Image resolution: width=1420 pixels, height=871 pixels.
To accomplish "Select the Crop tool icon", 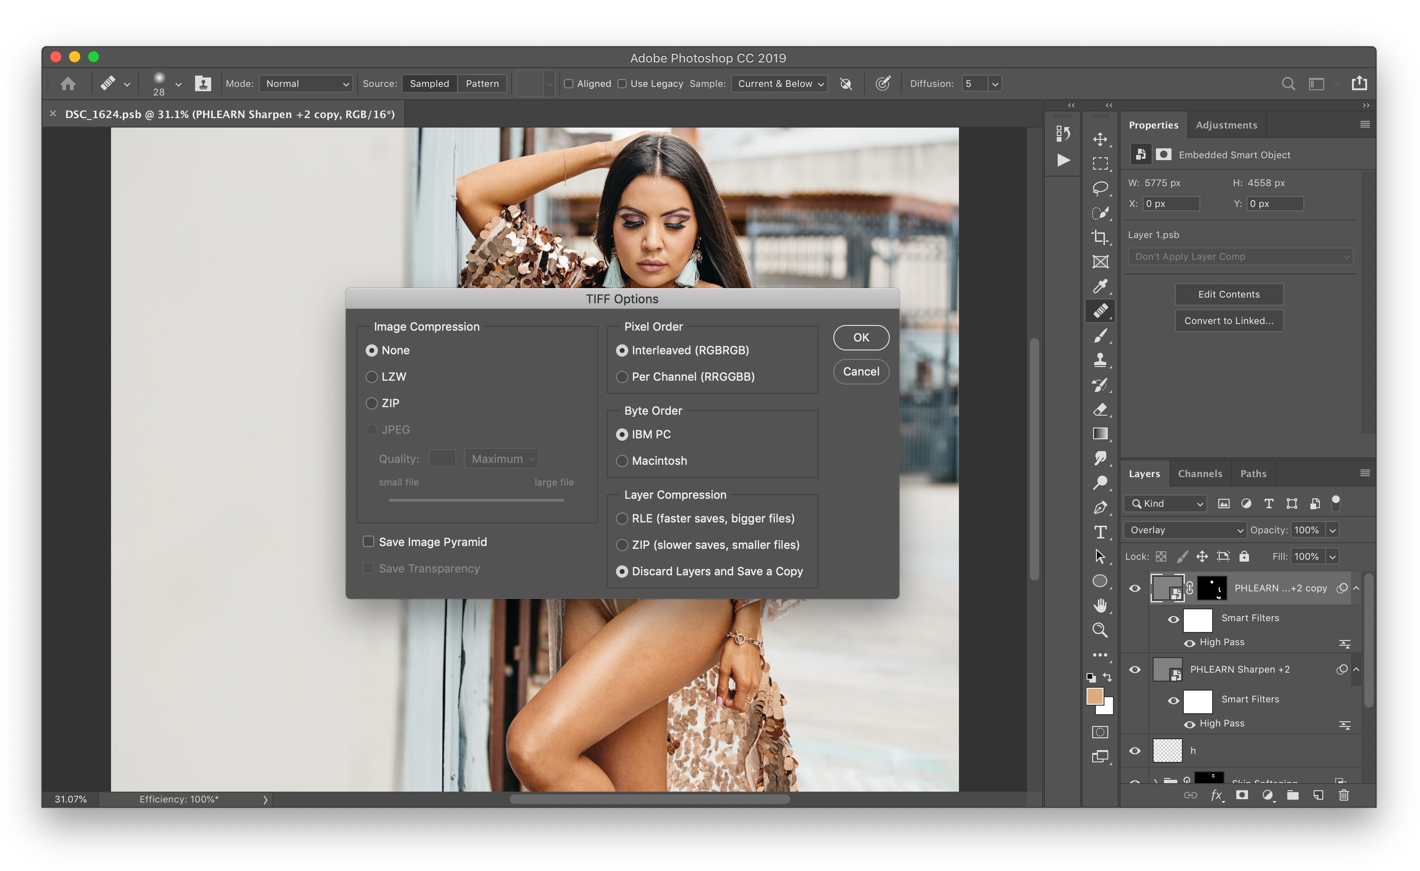I will tap(1100, 236).
